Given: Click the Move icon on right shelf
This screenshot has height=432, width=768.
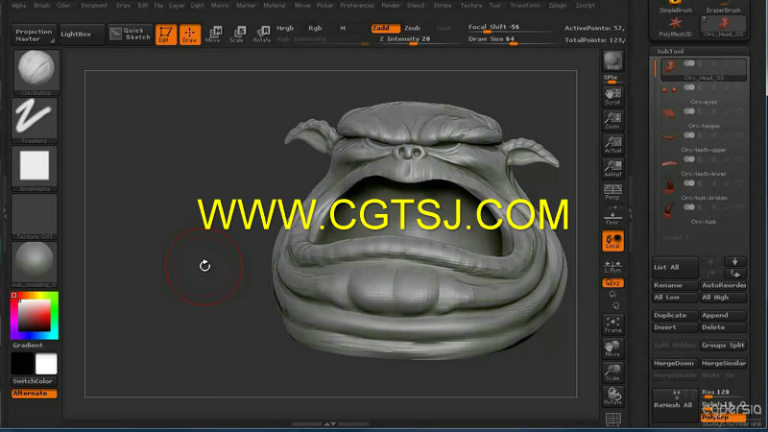Looking at the screenshot, I should (x=612, y=348).
